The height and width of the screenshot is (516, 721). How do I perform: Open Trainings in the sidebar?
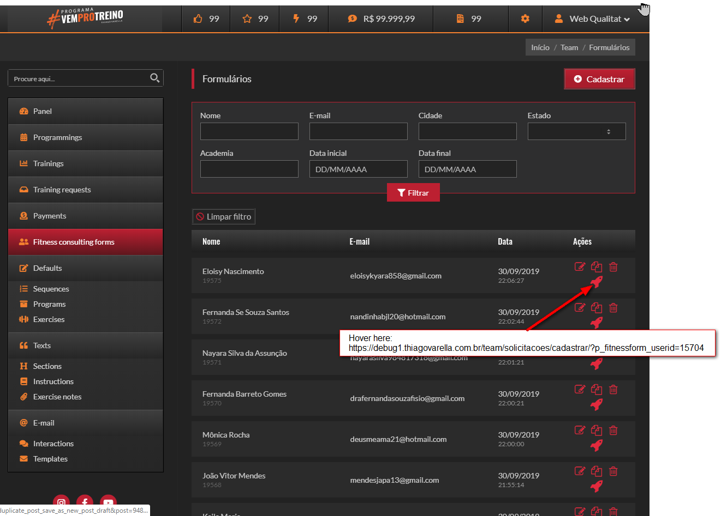click(86, 163)
